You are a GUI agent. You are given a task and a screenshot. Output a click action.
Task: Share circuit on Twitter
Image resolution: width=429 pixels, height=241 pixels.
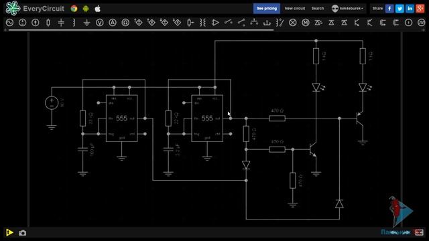[400, 9]
